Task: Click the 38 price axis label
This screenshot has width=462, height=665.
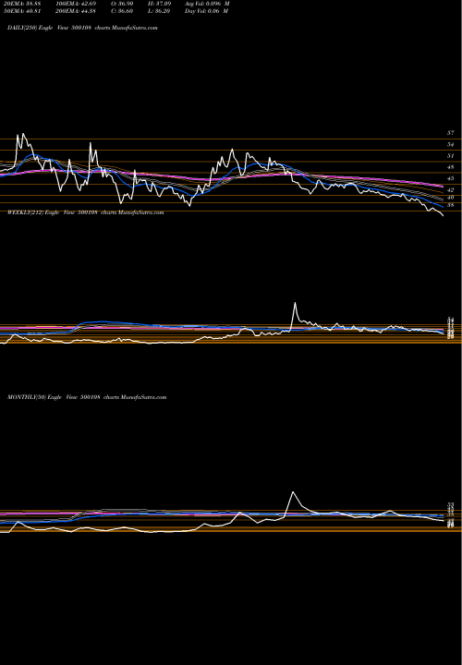Action: pyautogui.click(x=451, y=205)
